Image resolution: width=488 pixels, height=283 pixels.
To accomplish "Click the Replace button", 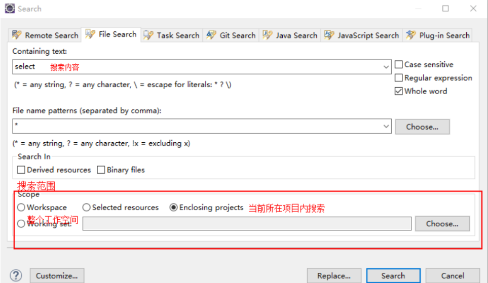I will [334, 276].
